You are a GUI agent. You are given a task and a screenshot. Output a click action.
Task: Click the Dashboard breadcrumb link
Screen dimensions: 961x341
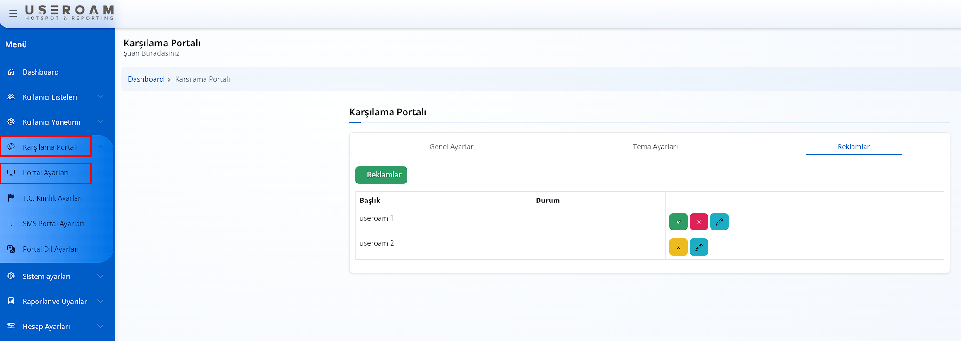point(146,79)
